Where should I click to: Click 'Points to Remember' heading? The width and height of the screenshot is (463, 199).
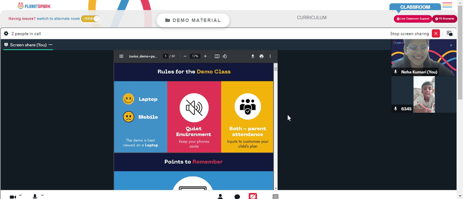coord(194,162)
